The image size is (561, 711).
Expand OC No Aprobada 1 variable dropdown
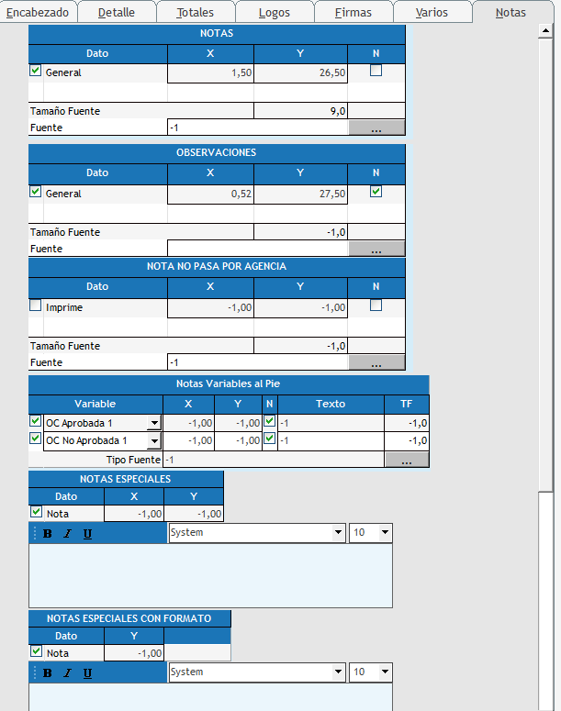pos(154,441)
